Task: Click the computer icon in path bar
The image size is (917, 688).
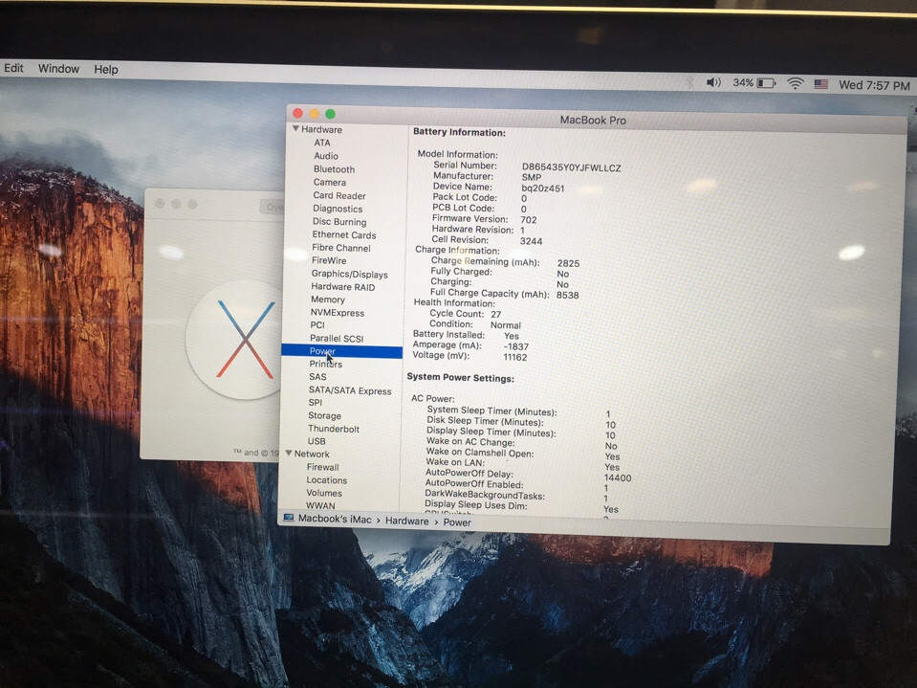Action: click(289, 518)
